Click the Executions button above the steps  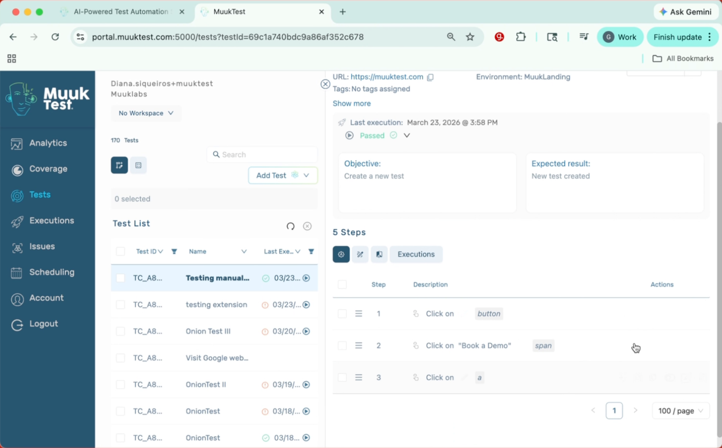coord(416,254)
